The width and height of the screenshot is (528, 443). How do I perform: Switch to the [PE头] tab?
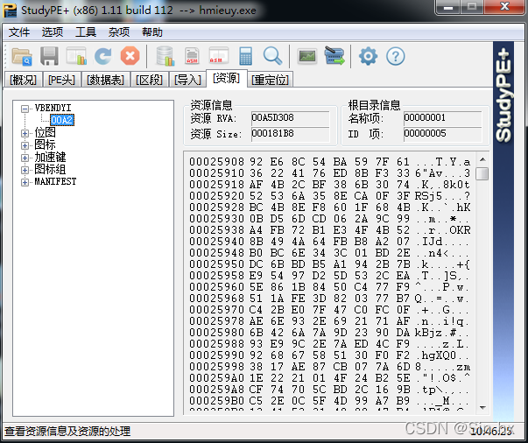pos(61,80)
